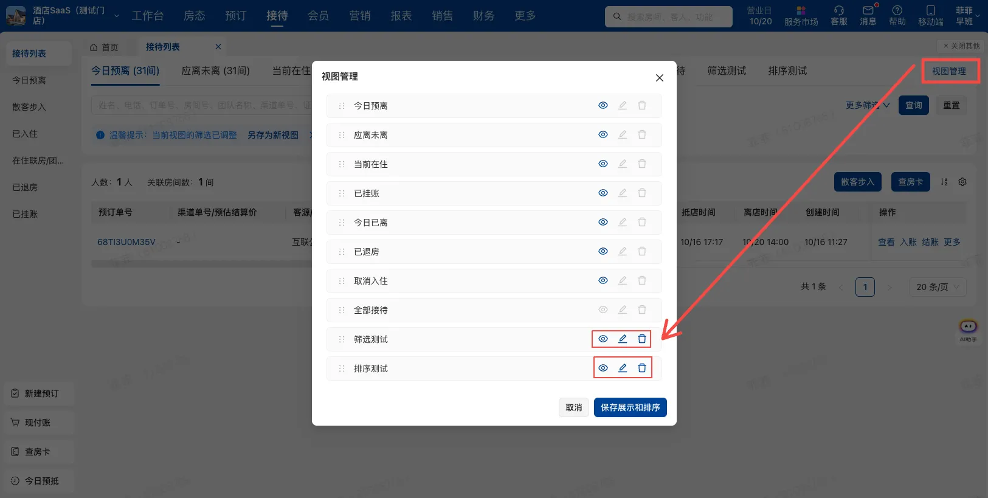
Task: Click the 散客步入 blue button
Action: [x=858, y=182]
